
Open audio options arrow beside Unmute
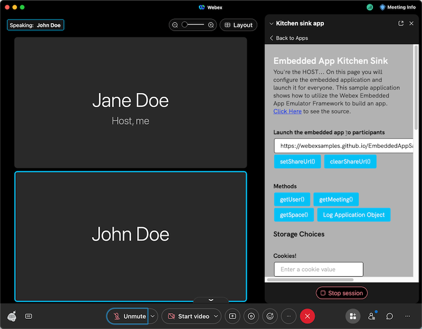[x=152, y=316]
